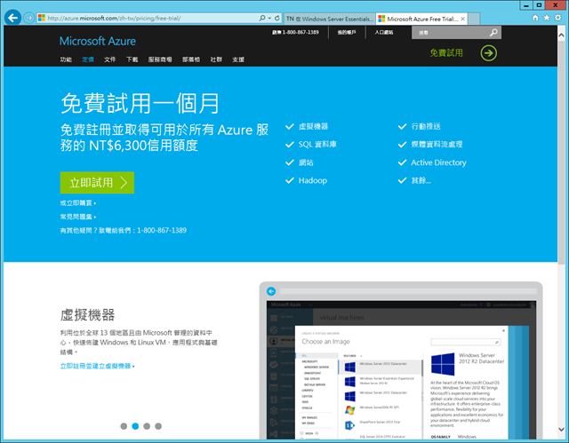Click the vertical scrollbar thumb
The width and height of the screenshot is (569, 443).
561,152
